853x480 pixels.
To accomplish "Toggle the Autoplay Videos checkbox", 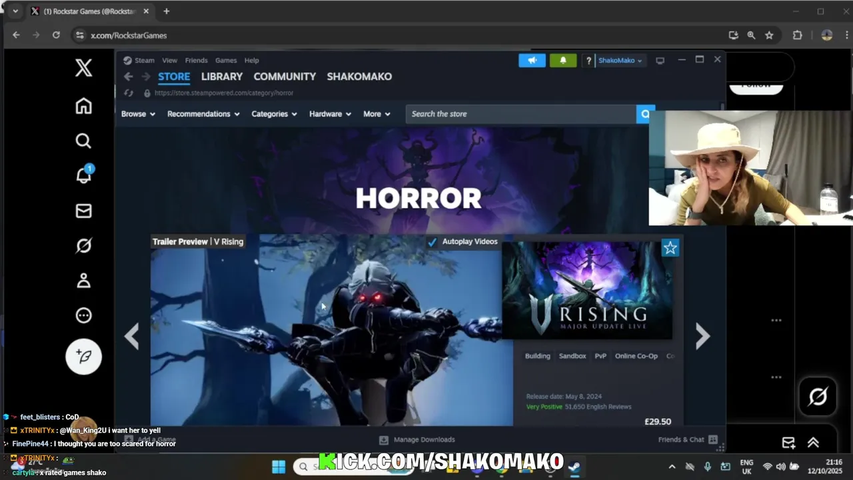I will [432, 242].
